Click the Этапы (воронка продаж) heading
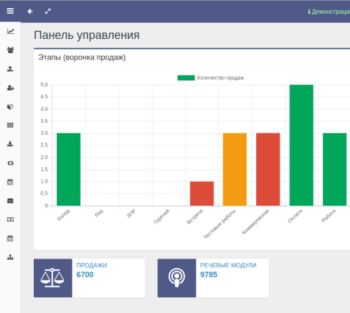The image size is (350, 313). tap(82, 58)
